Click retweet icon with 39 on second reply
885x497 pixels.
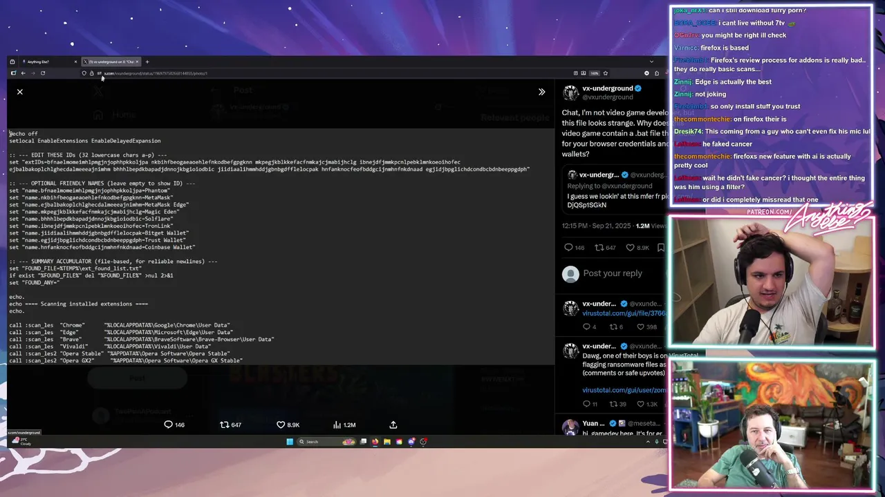click(613, 404)
